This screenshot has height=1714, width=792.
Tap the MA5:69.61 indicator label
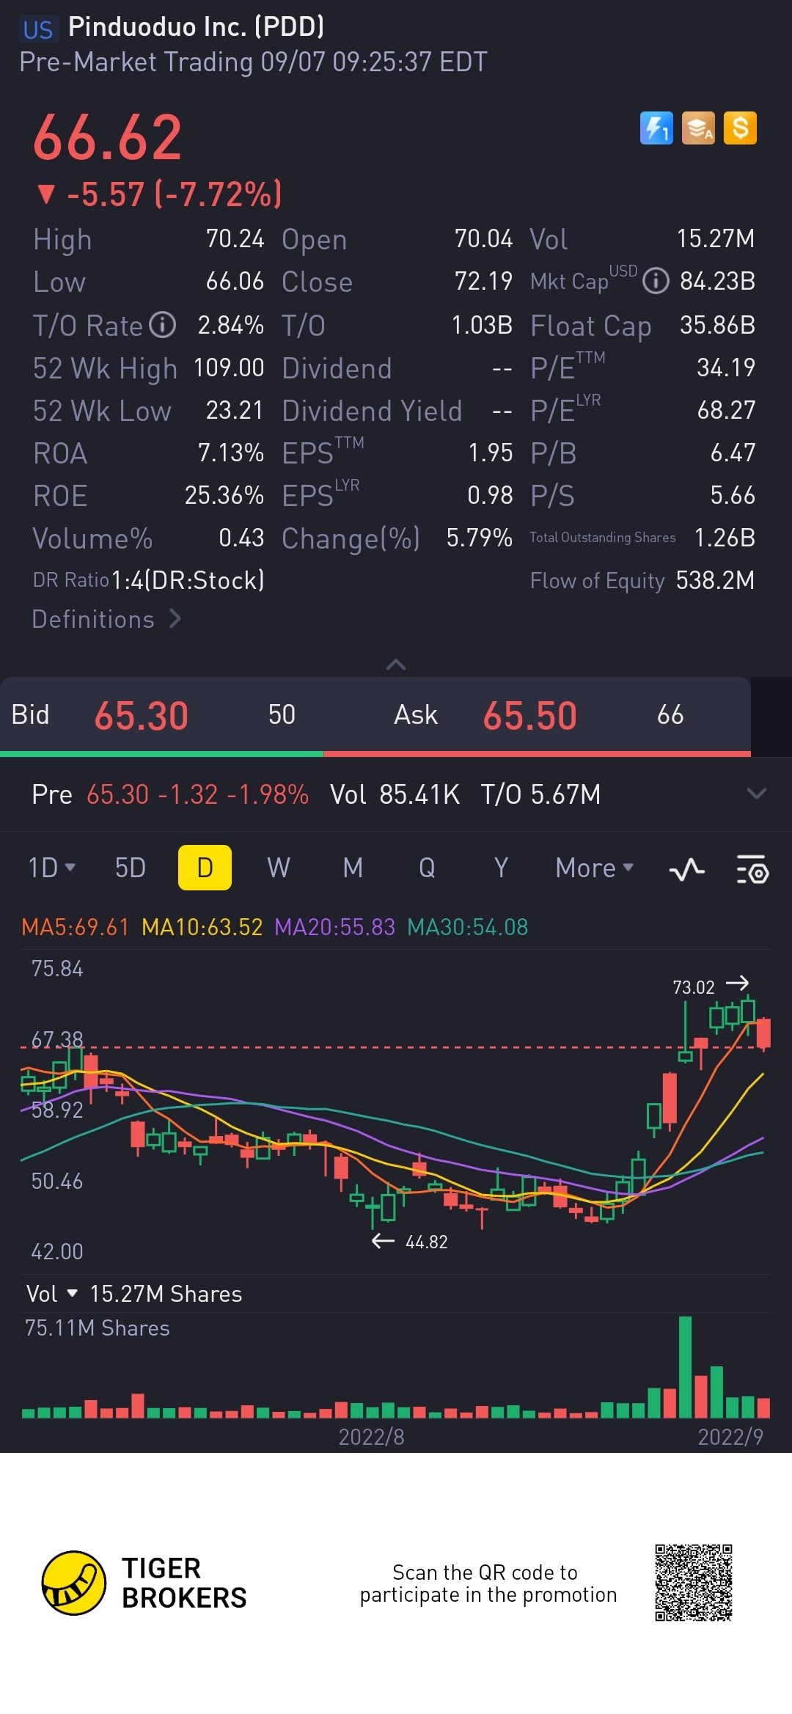coord(76,927)
